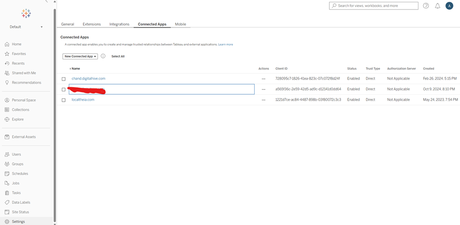Image resolution: width=460 pixels, height=225 pixels.
Task: Click the user avatar icon
Action: pos(449,6)
